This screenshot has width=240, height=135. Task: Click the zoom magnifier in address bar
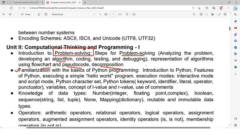click(193, 8)
